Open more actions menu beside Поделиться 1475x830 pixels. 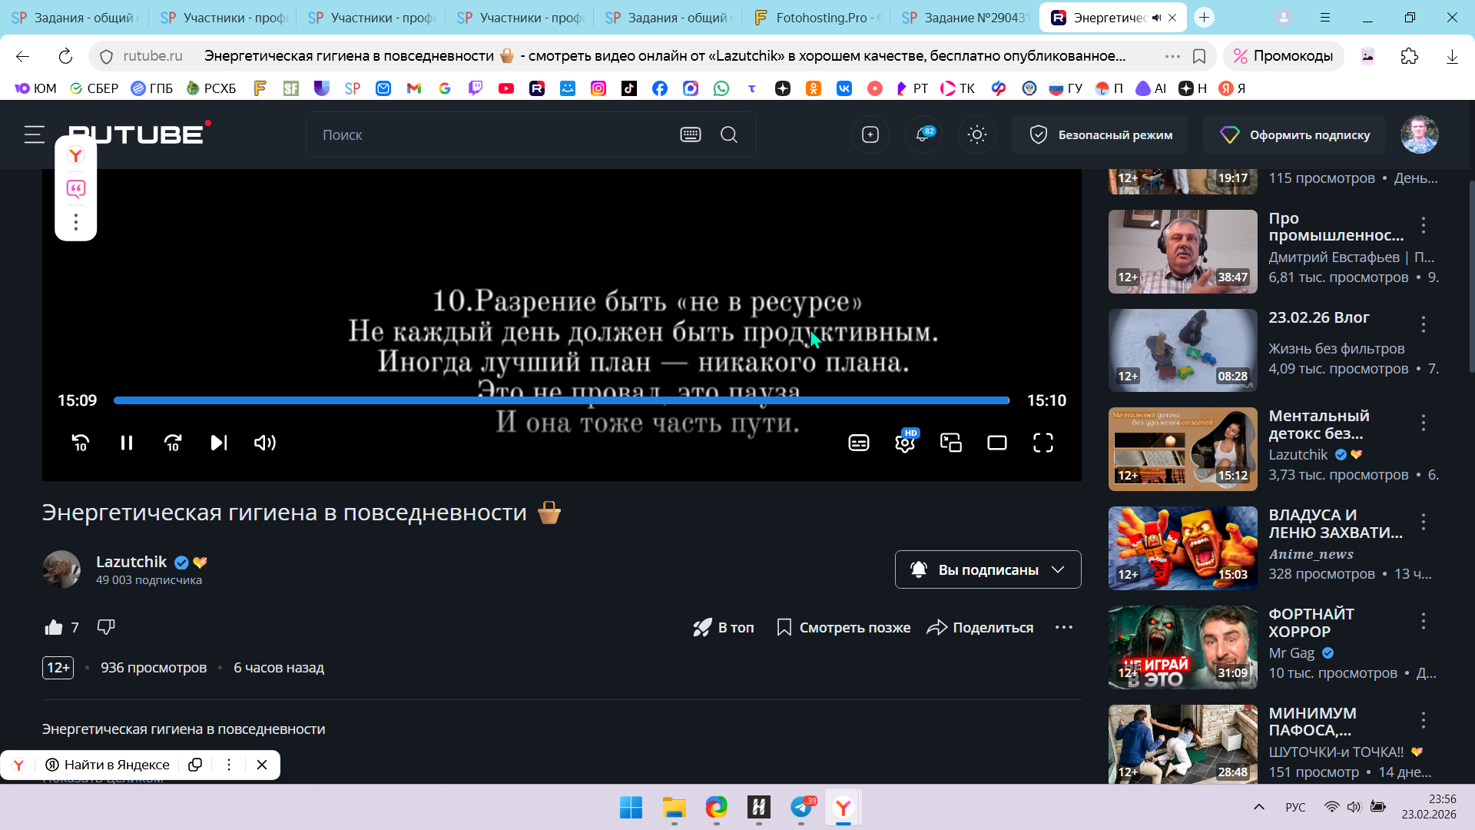(x=1064, y=627)
